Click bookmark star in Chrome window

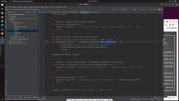tap(166, 25)
